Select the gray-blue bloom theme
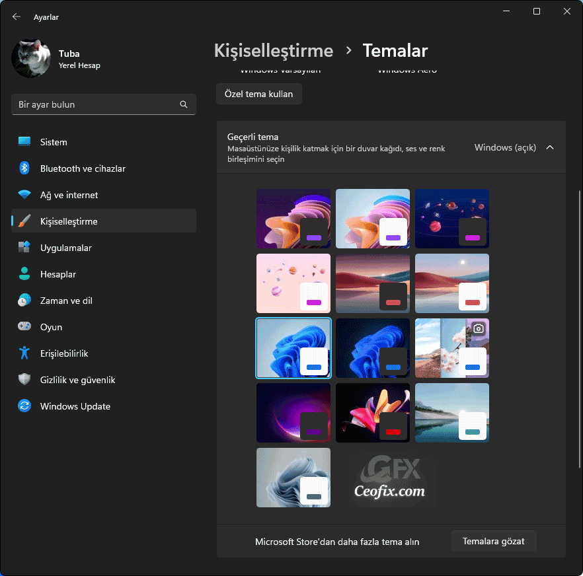Viewport: 583px width, 576px height. tap(293, 478)
